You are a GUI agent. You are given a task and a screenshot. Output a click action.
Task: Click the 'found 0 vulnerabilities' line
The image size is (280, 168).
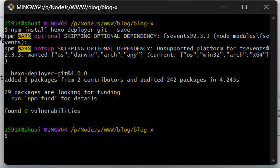click(42, 111)
